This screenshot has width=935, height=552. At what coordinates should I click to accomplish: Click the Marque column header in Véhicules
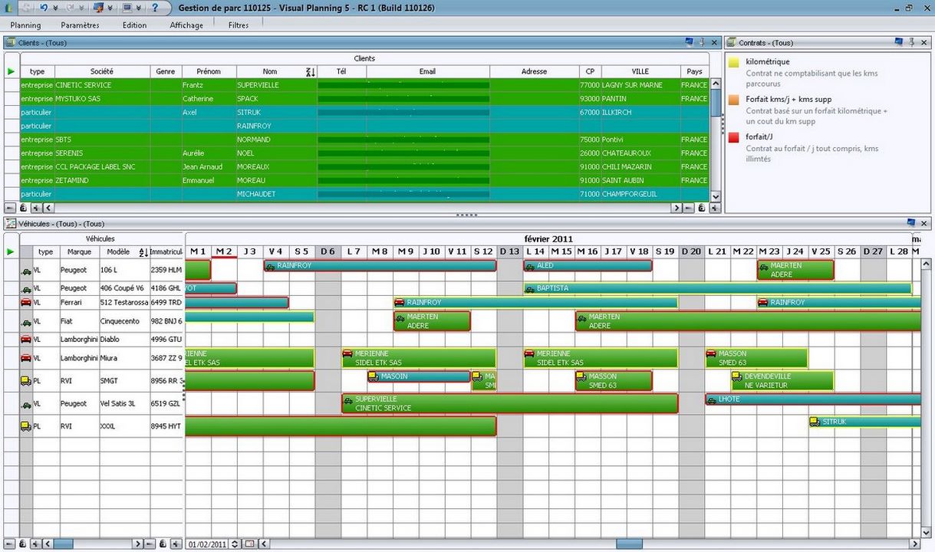coord(79,251)
